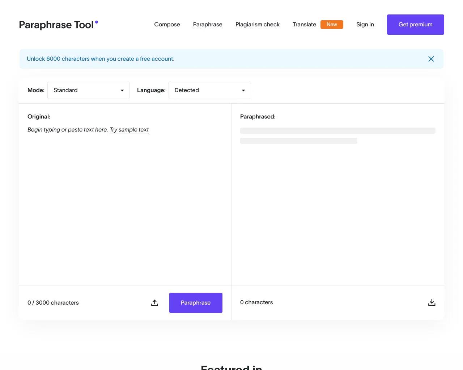Click the Try sample text link

coord(129,130)
